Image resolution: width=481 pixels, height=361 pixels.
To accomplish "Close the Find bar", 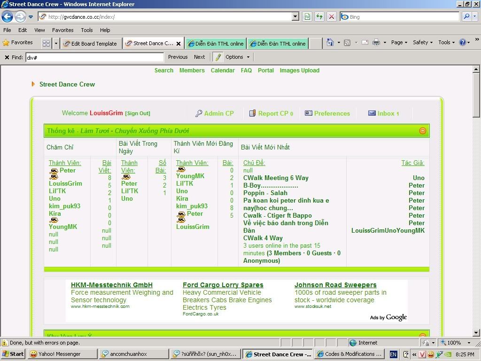I will coord(7,57).
